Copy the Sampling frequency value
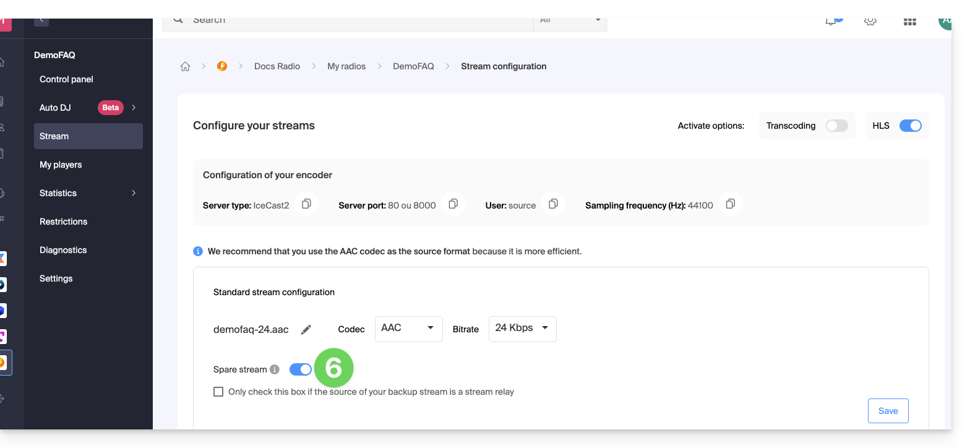 (x=730, y=204)
